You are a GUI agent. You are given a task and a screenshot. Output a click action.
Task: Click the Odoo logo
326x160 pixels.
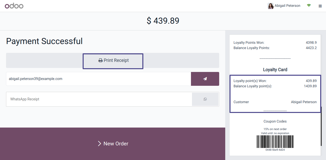[14, 6]
